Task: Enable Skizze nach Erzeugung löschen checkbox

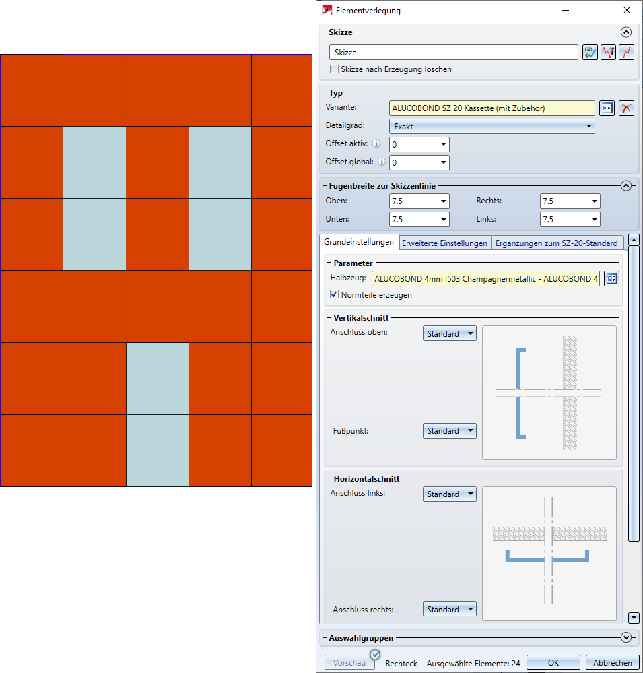Action: tap(334, 69)
